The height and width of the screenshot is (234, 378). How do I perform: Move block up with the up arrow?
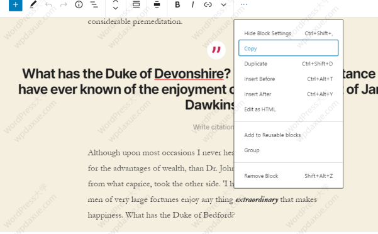click(x=116, y=1)
